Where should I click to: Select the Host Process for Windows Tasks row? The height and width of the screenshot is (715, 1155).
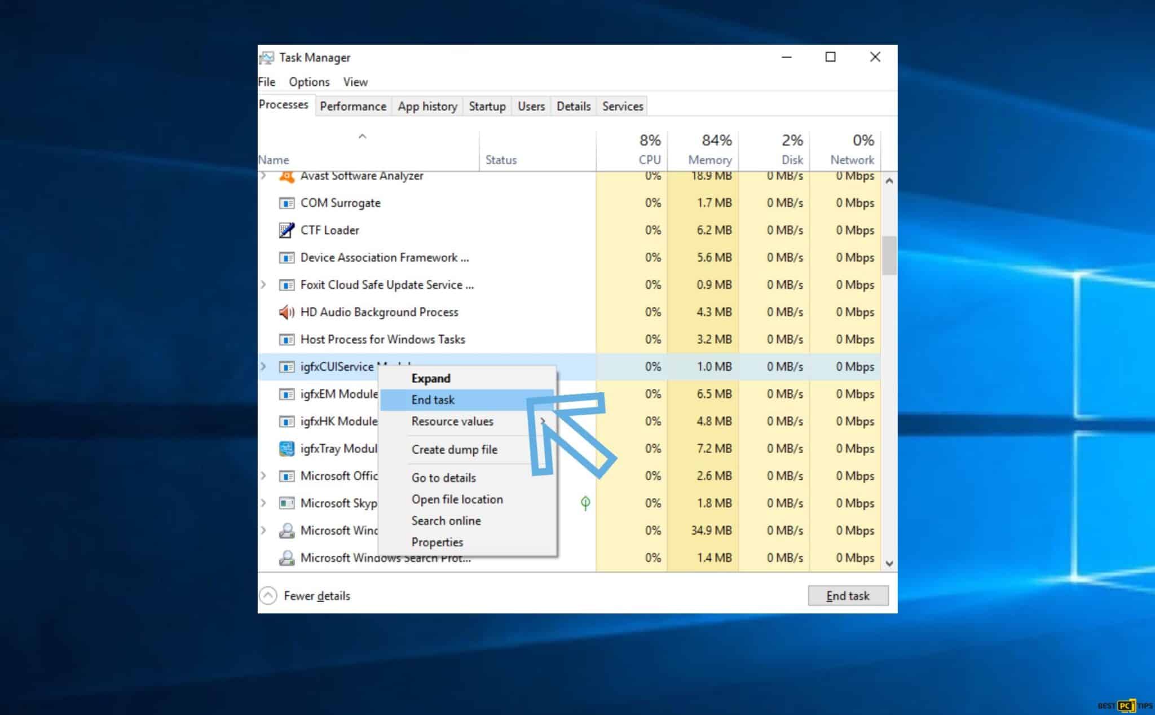pos(569,340)
